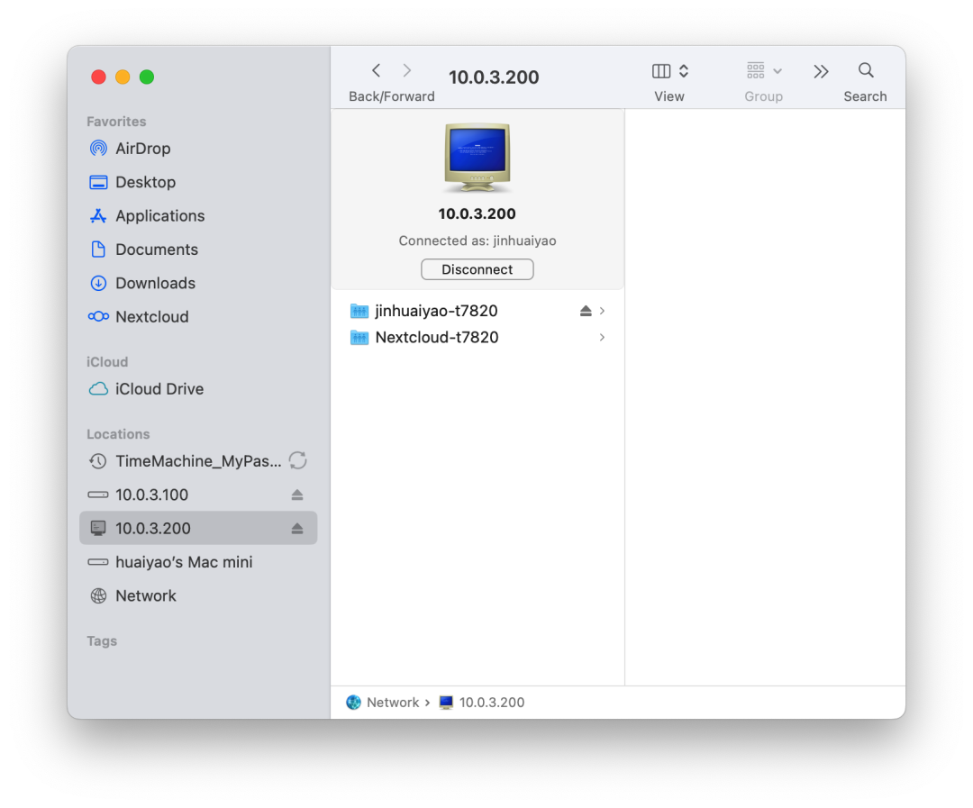
Task: Open the Group dropdown in toolbar
Action: click(x=763, y=70)
